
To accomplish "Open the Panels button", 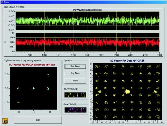I will click(x=75, y=81).
